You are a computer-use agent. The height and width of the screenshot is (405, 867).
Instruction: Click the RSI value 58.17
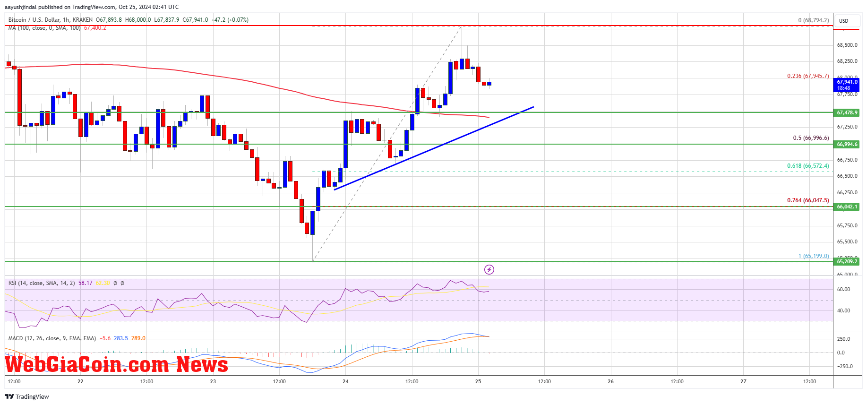86,283
